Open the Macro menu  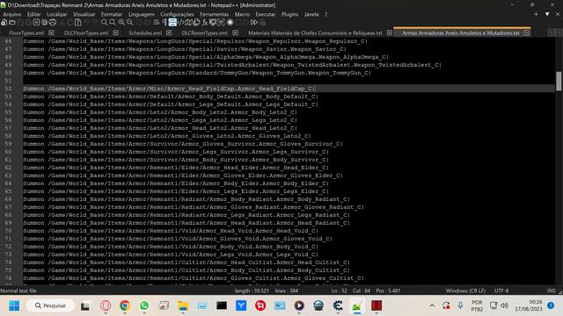243,14
